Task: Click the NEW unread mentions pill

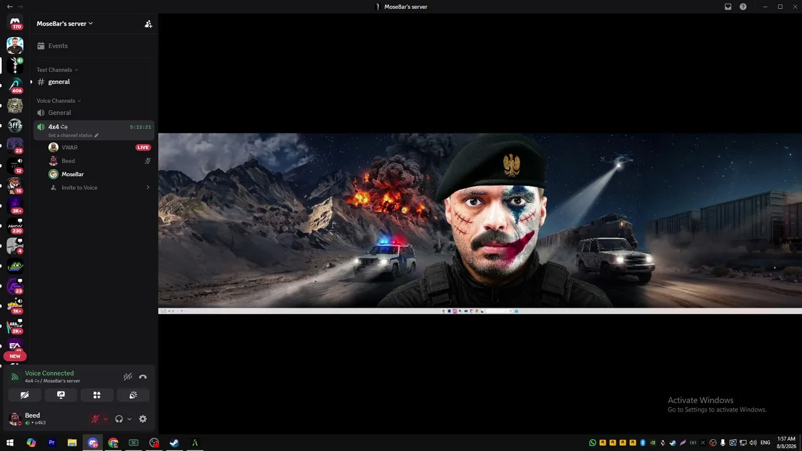Action: pos(15,356)
